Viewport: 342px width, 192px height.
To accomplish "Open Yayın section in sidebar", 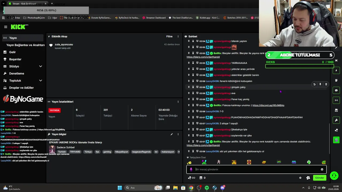I will point(23,38).
